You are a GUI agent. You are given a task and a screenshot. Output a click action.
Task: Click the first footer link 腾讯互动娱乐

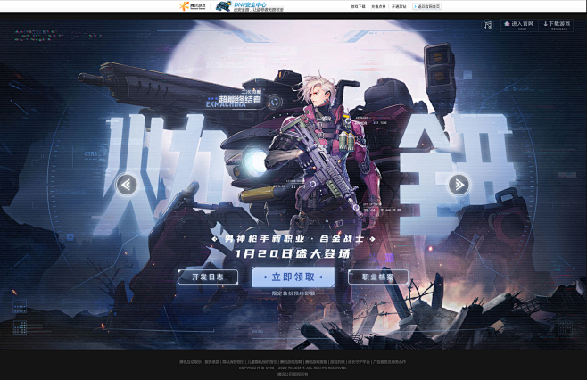[190, 362]
